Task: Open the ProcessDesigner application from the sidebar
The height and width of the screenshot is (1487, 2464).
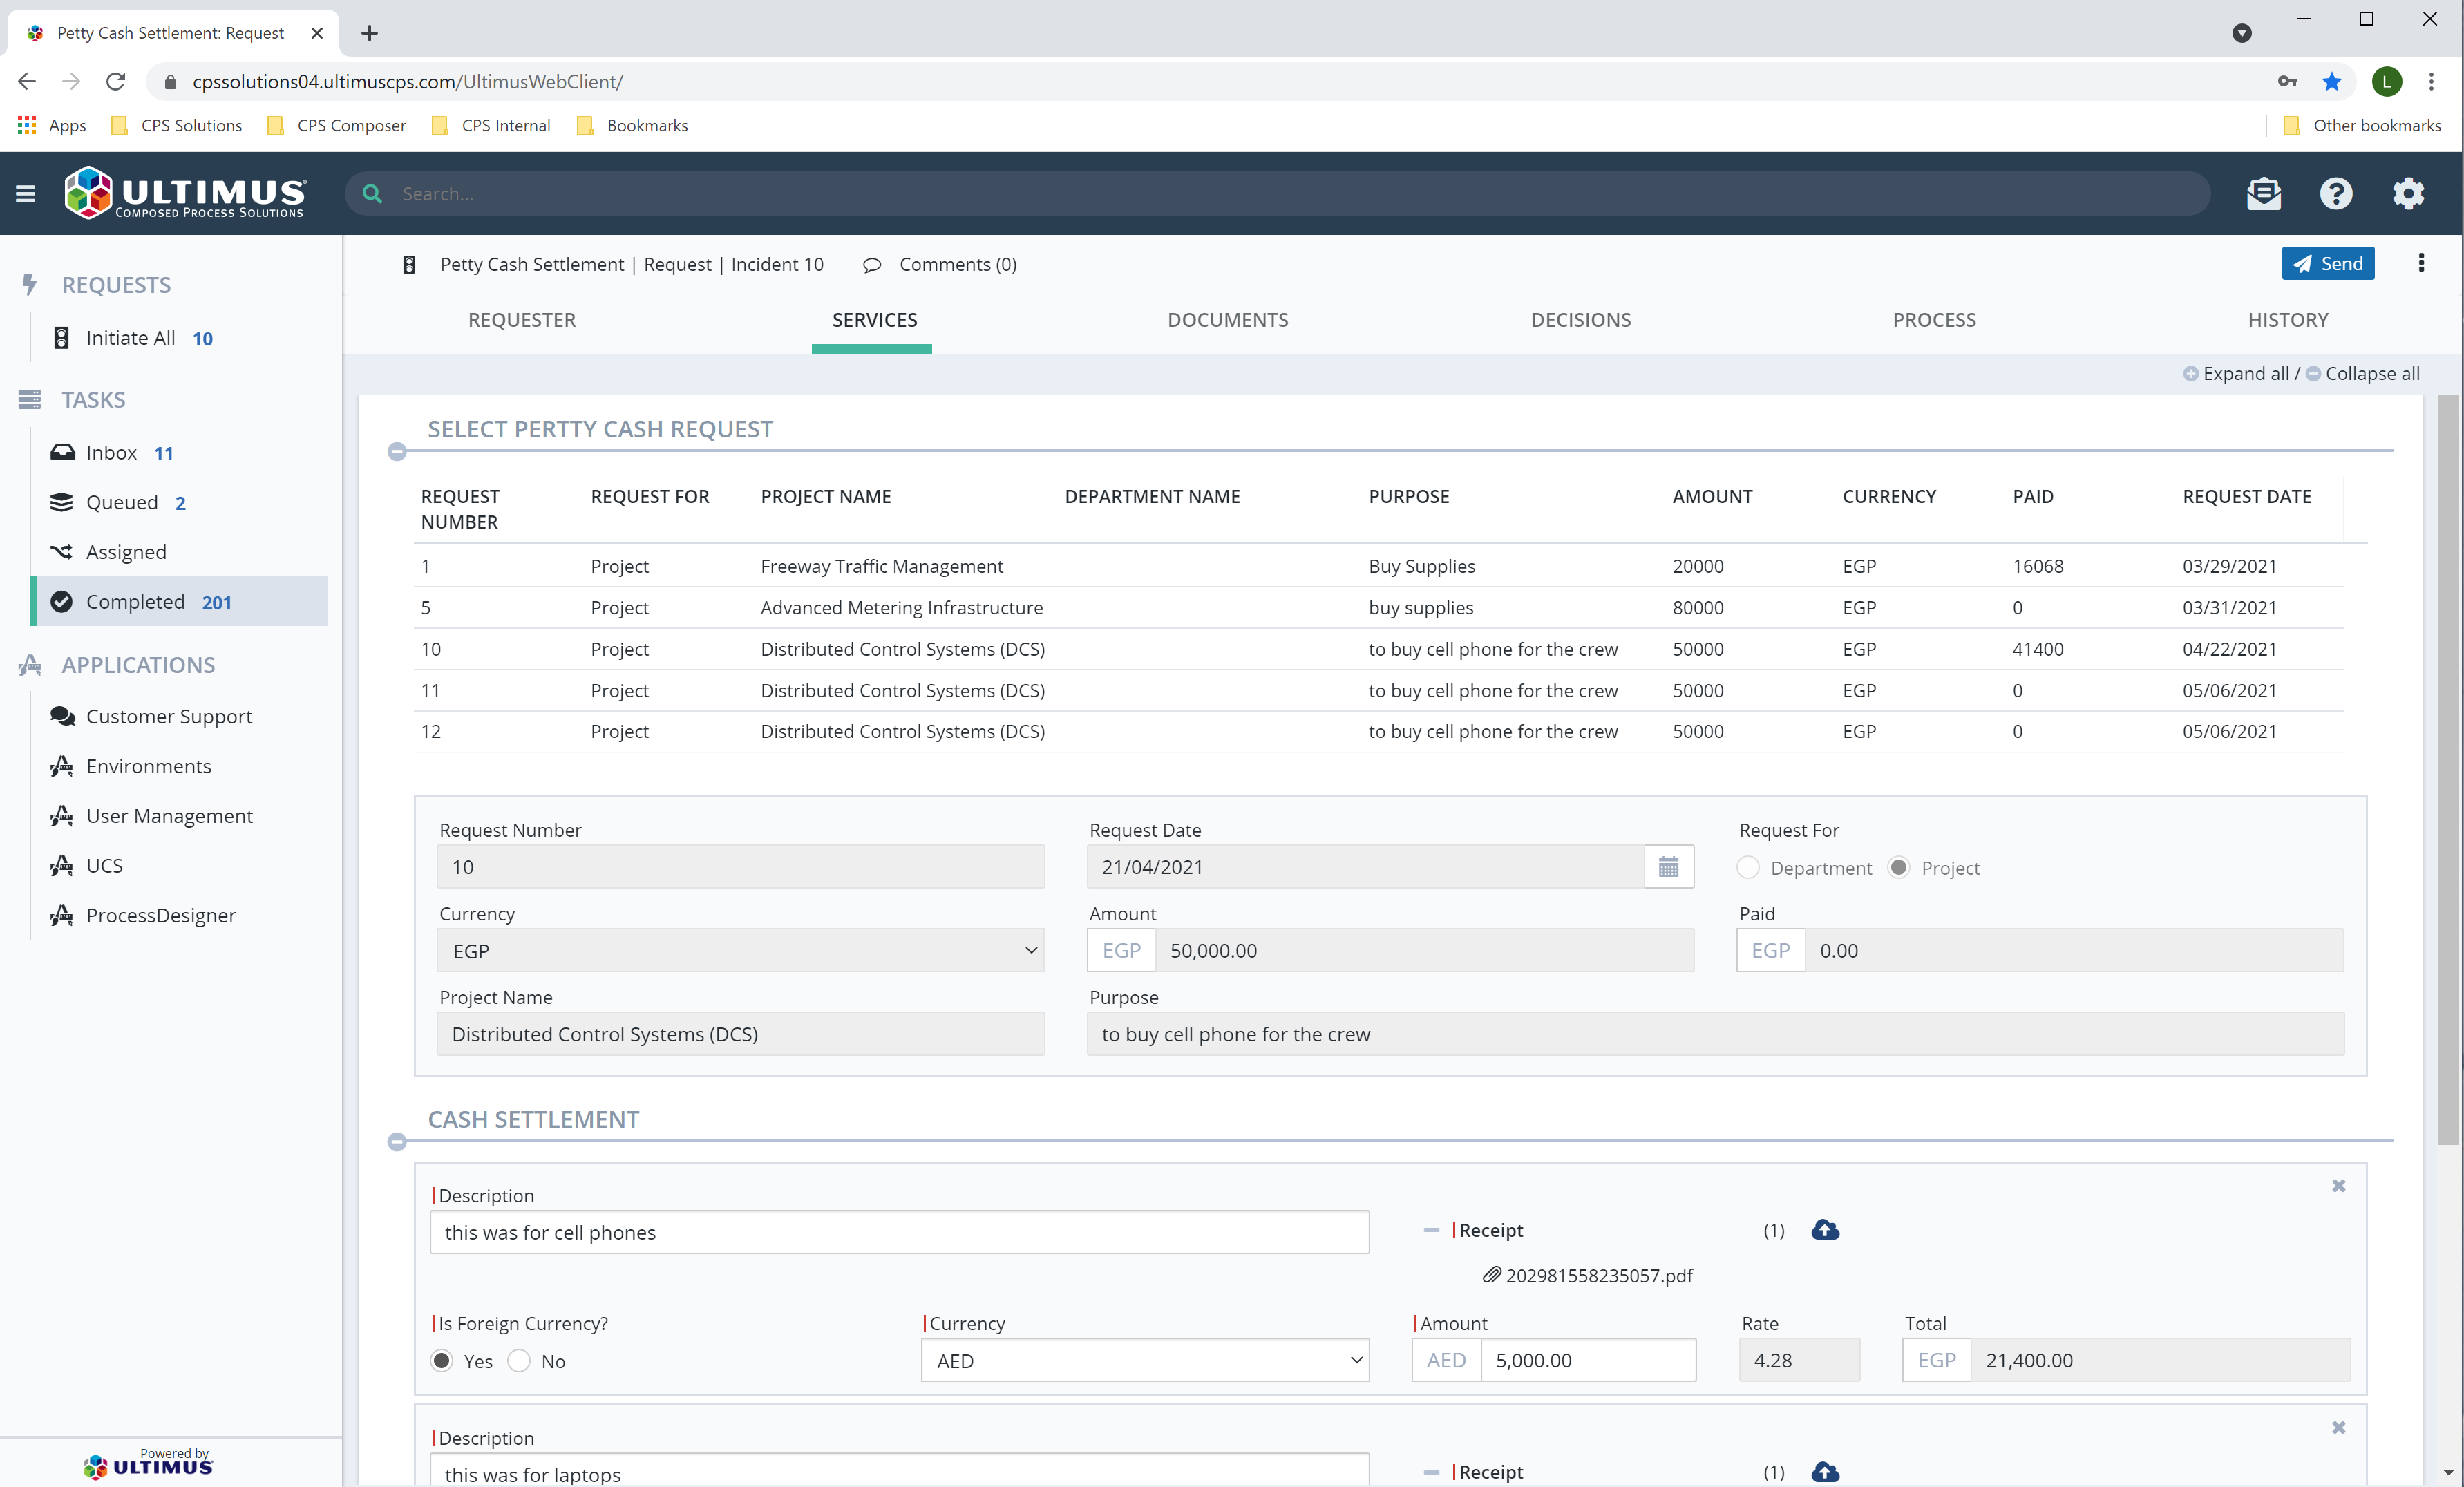Action: tap(159, 915)
